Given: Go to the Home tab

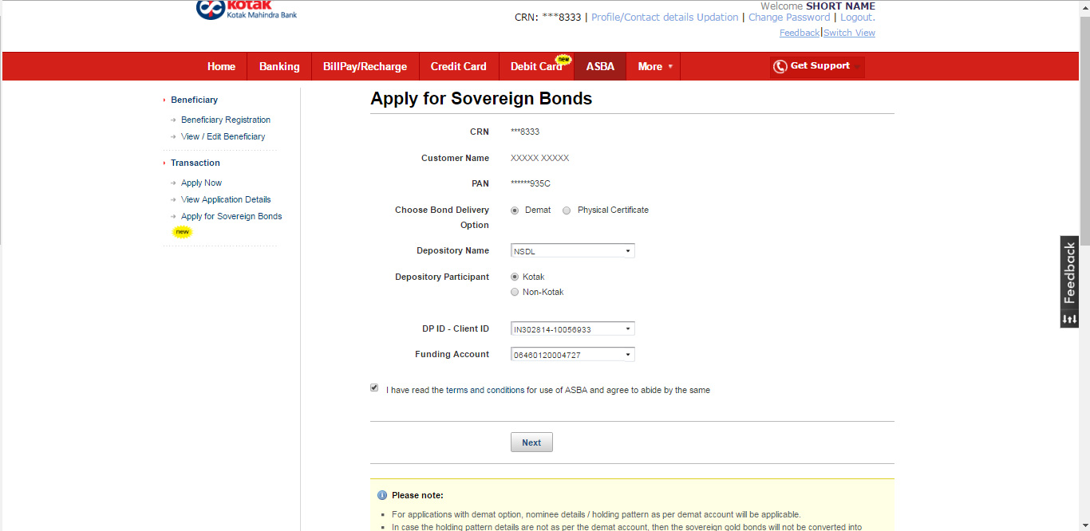Looking at the screenshot, I should 221,66.
